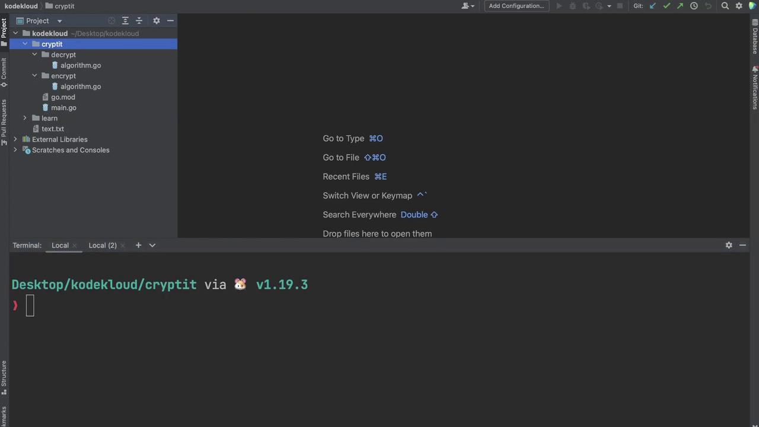Add a new terminal tab
The height and width of the screenshot is (427, 759).
tap(138, 245)
